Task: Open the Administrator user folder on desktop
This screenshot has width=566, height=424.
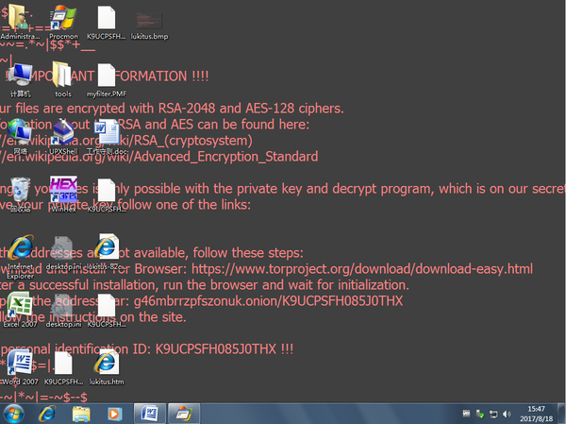Action: (20, 19)
